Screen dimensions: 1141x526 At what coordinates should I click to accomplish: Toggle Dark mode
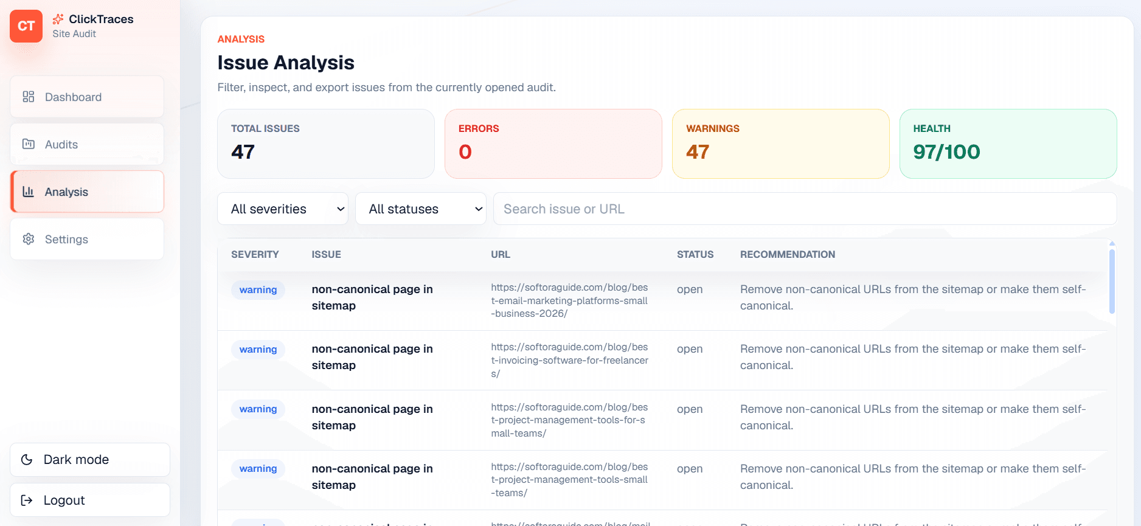pos(90,460)
